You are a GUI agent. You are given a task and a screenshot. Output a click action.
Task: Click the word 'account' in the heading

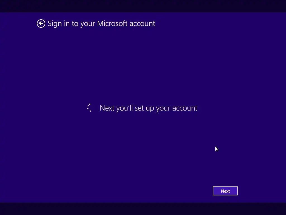[x=142, y=24]
